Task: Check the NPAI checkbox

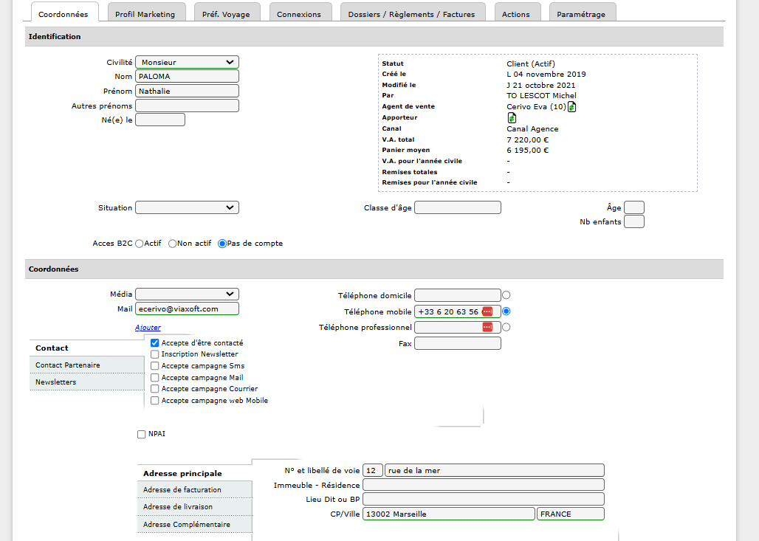Action: coord(141,434)
